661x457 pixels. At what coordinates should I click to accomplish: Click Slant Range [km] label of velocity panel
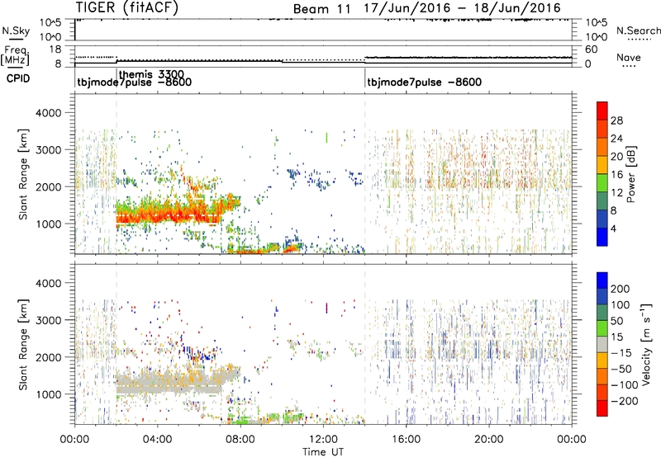point(23,344)
